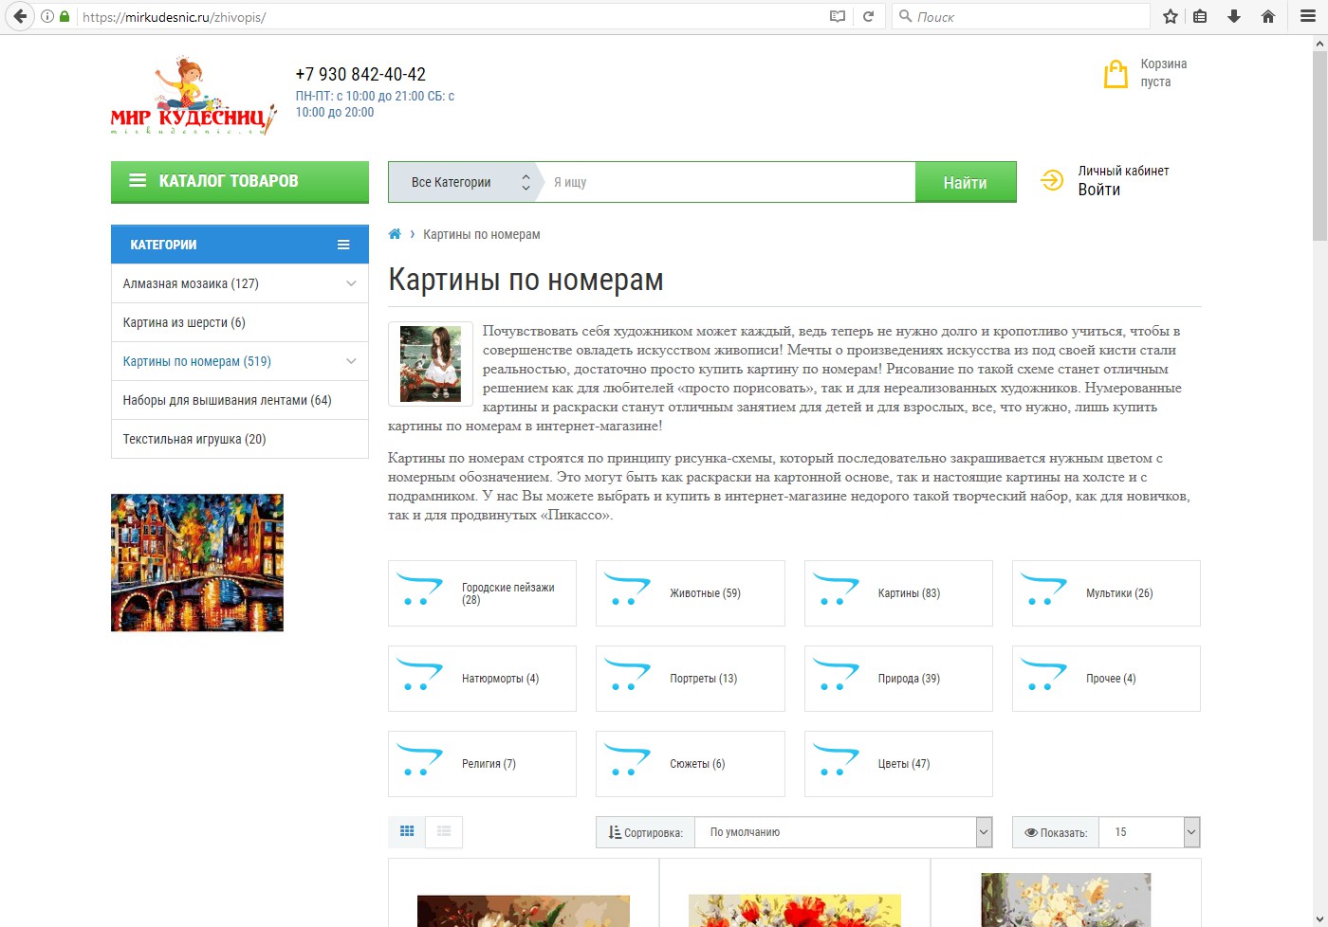Viewport: 1328px width, 927px height.
Task: Click the browser Поиск search box
Action: tap(1021, 16)
